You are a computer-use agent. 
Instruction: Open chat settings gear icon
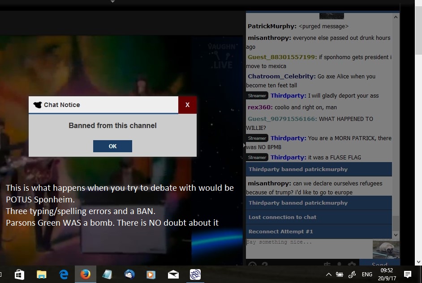[x=353, y=265]
